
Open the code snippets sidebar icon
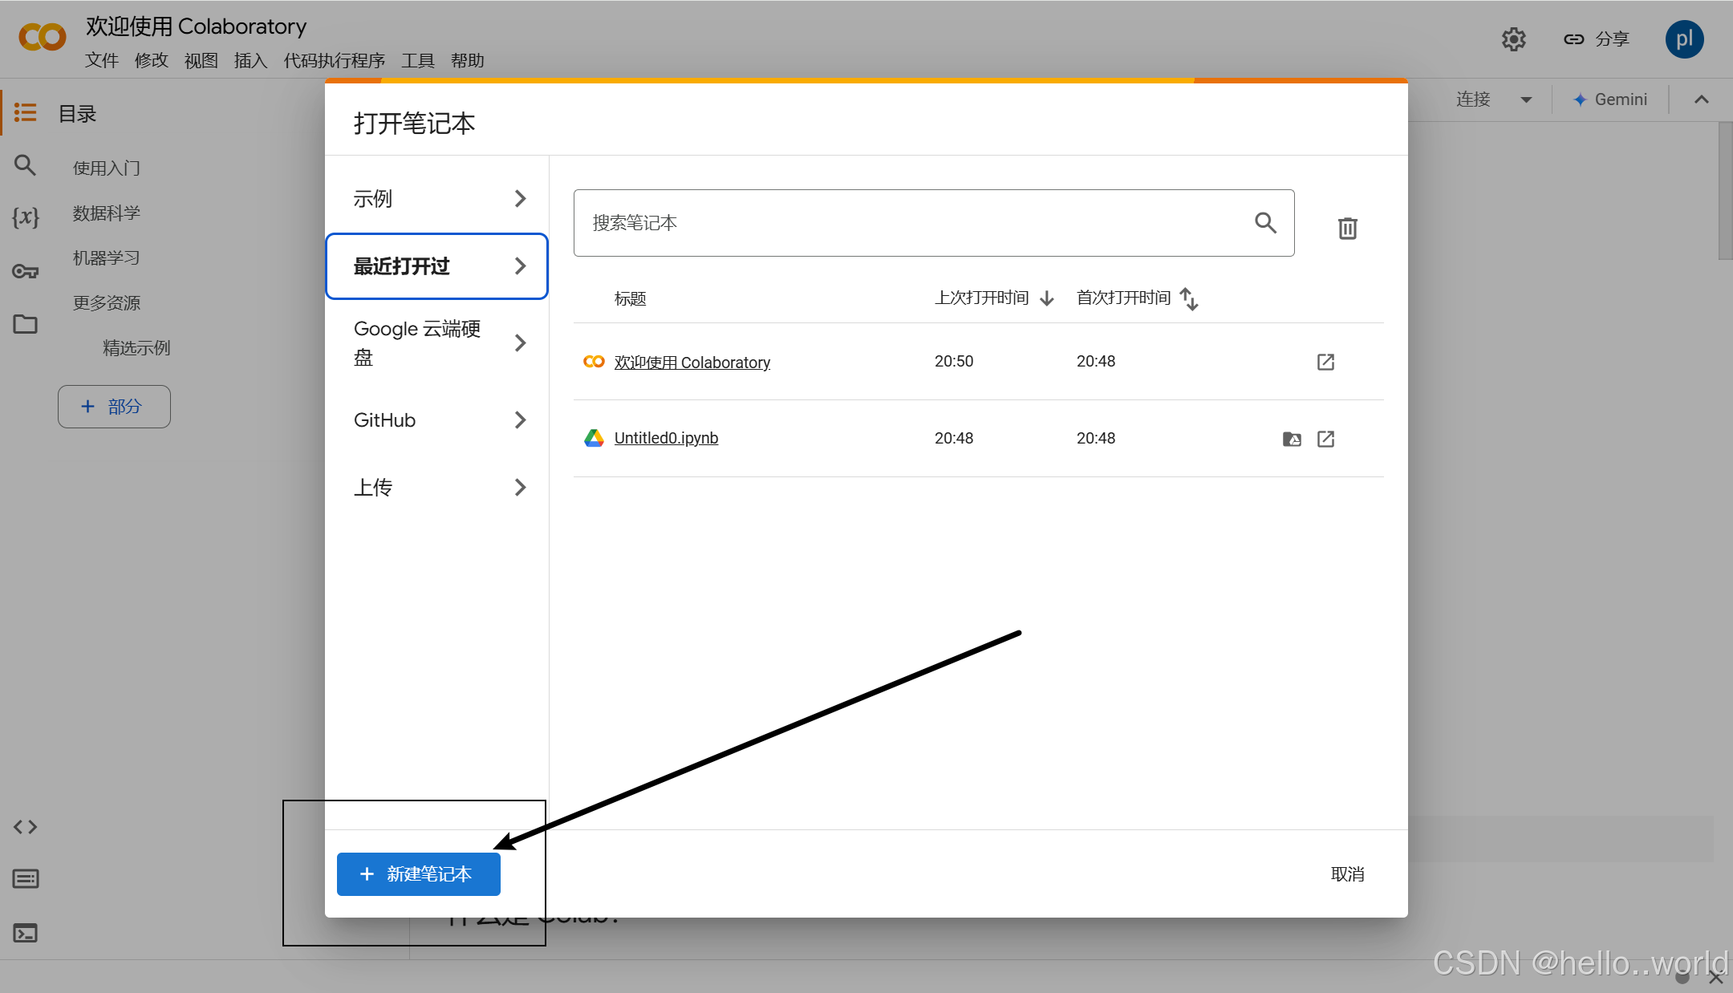click(26, 827)
